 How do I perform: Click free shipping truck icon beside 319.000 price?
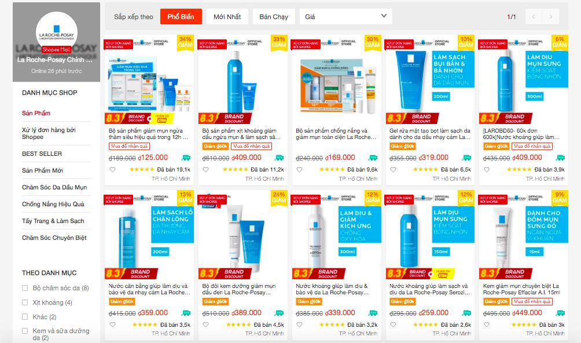click(466, 158)
